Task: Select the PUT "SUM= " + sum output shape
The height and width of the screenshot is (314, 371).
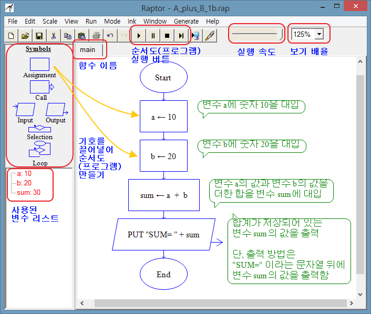Action: [163, 234]
